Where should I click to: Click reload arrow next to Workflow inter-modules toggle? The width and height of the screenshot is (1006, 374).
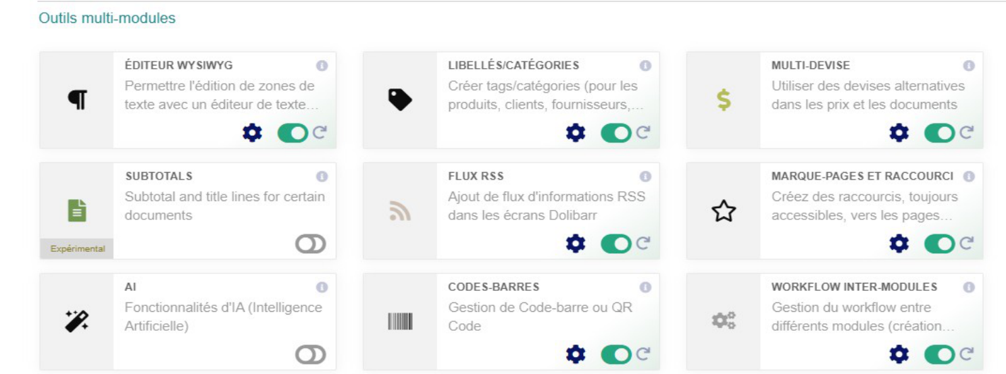(x=967, y=354)
